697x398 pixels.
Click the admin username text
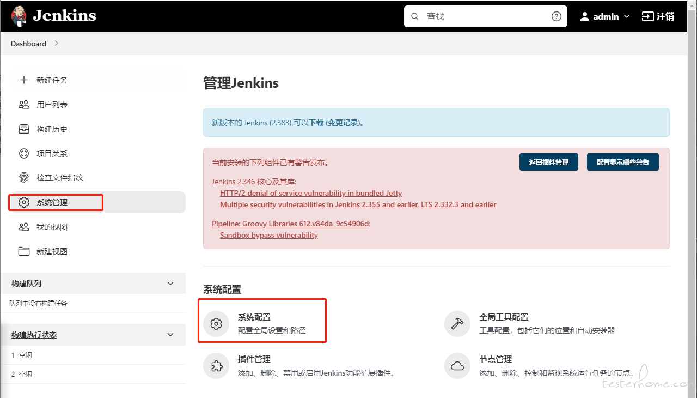pyautogui.click(x=606, y=16)
